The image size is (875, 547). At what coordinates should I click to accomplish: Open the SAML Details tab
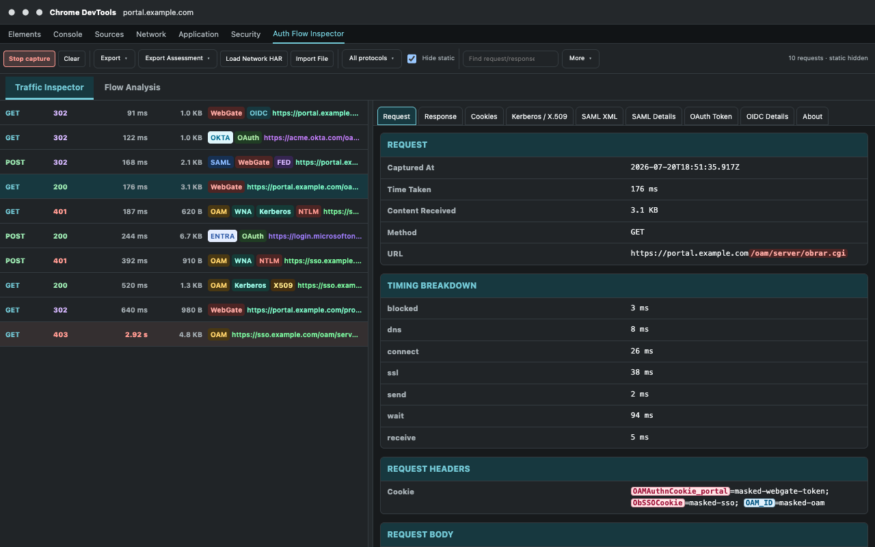(x=654, y=116)
